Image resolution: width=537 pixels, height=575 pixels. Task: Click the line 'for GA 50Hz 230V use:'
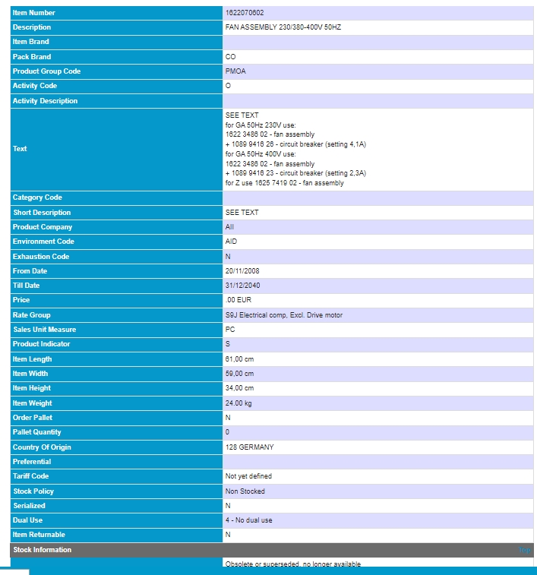click(261, 125)
